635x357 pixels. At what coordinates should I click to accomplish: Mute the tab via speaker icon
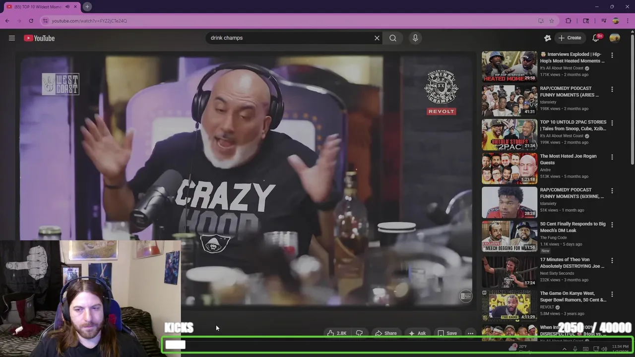coord(67,7)
